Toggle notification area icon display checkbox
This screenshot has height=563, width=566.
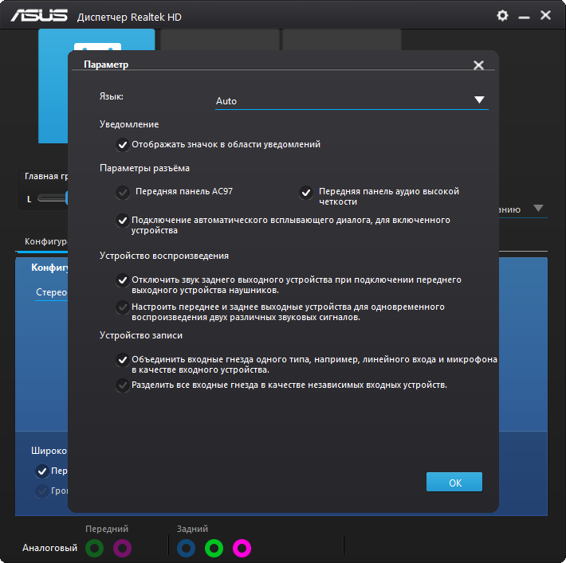[123, 145]
